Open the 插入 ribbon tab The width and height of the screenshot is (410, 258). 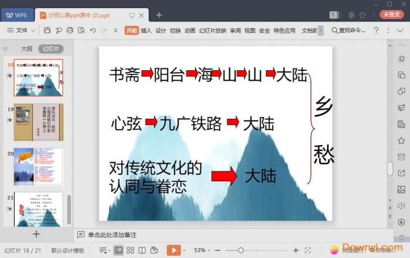click(x=146, y=30)
